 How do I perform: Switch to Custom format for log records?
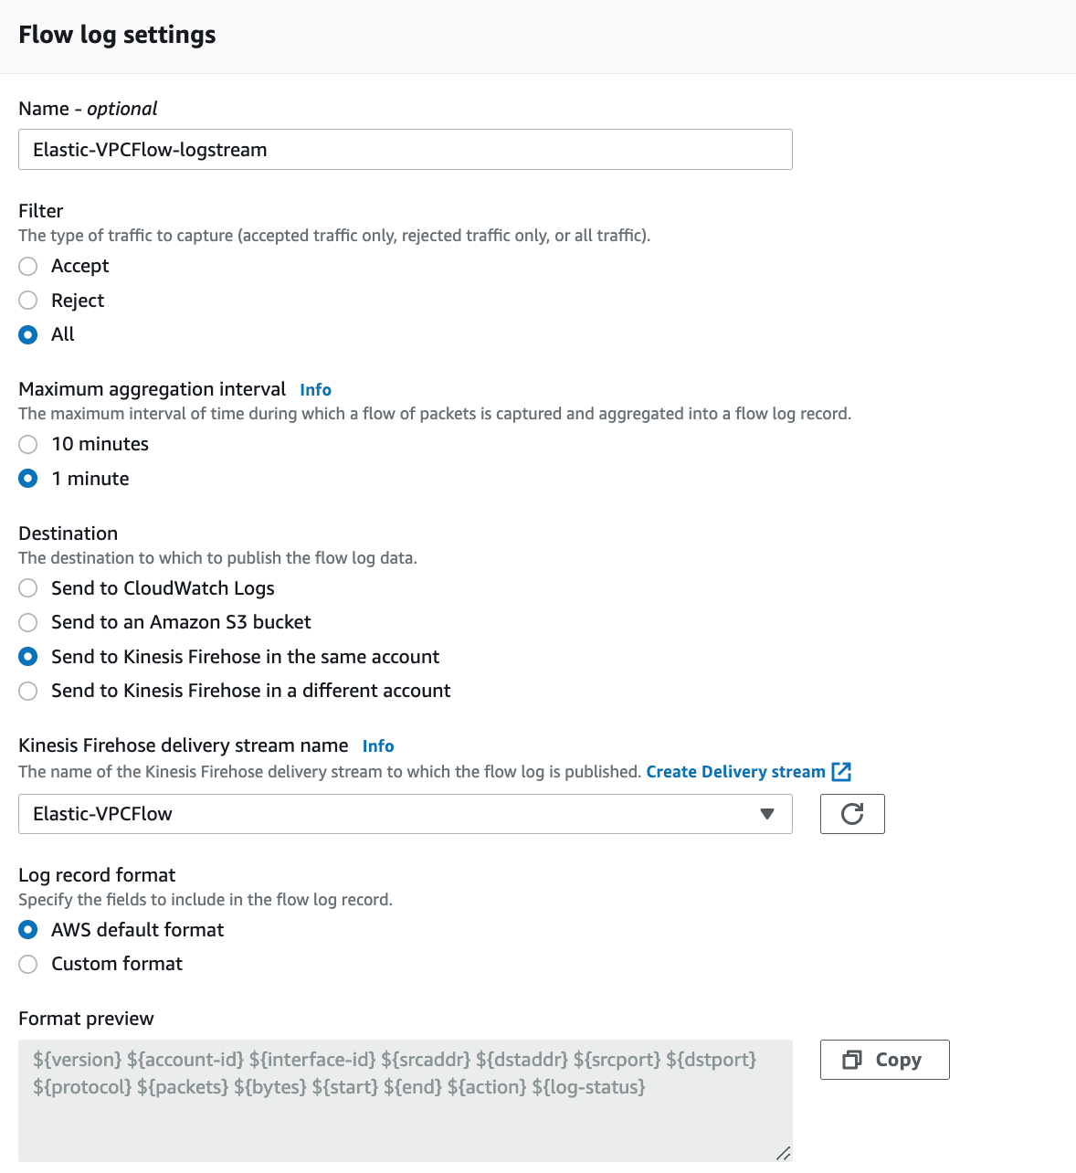tap(28, 964)
